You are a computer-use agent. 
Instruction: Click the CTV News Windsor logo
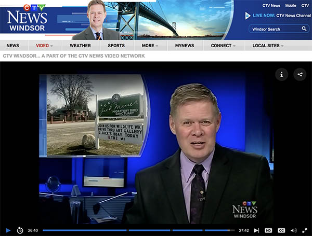click(x=27, y=18)
